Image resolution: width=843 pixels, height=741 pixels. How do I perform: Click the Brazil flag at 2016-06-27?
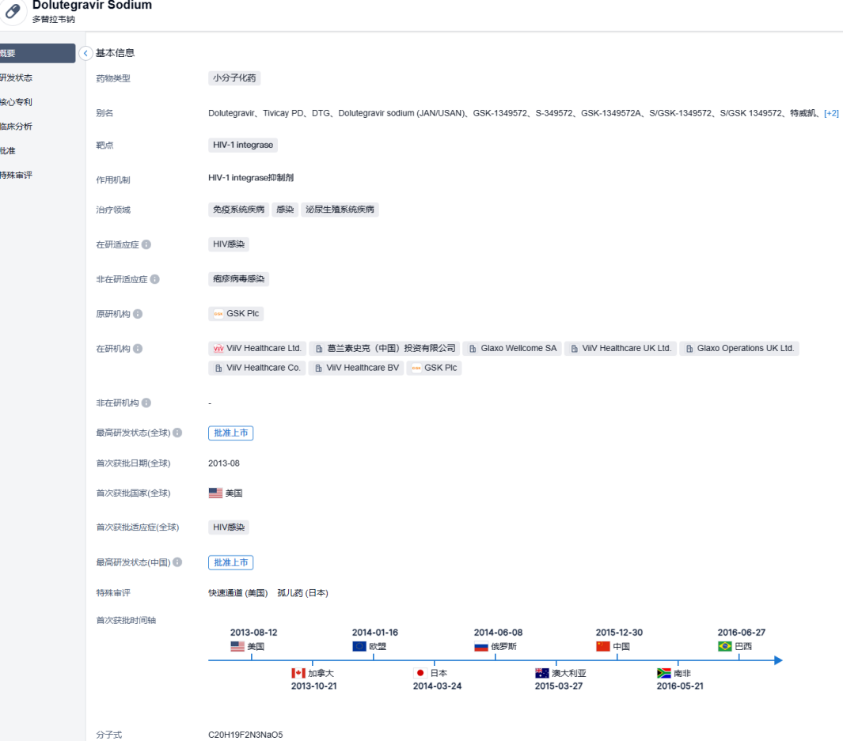(x=725, y=645)
